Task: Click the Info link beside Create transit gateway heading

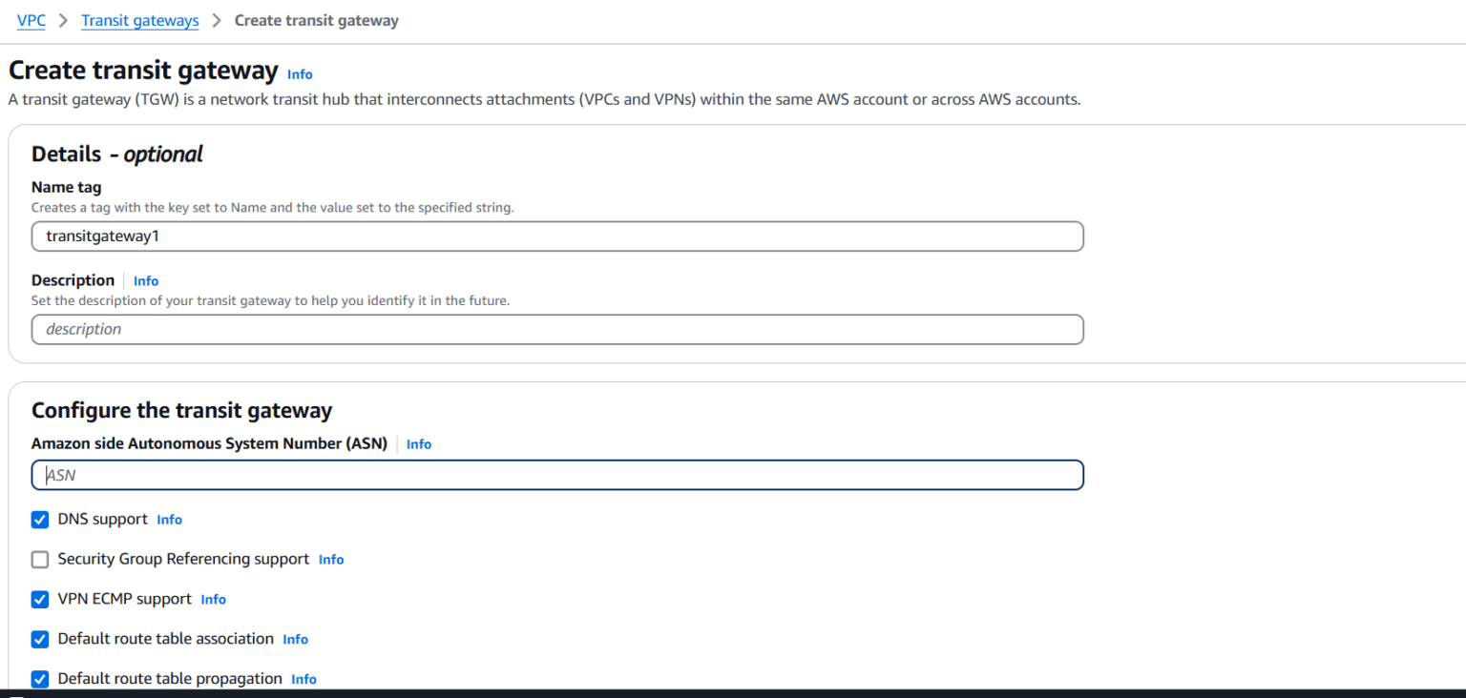Action: [299, 73]
